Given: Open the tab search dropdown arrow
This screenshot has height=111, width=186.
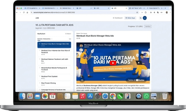Looking at the screenshot, I should coord(170,8).
